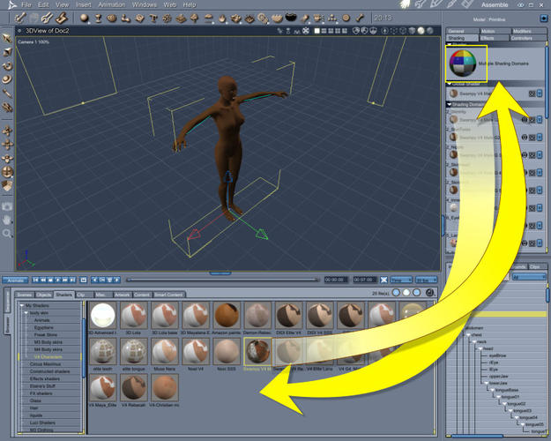Click the wireframe cube display mode icon

pyautogui.click(x=403, y=31)
